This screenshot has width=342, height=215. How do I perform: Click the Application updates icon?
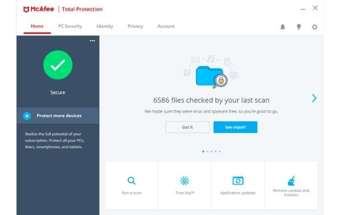point(238,181)
